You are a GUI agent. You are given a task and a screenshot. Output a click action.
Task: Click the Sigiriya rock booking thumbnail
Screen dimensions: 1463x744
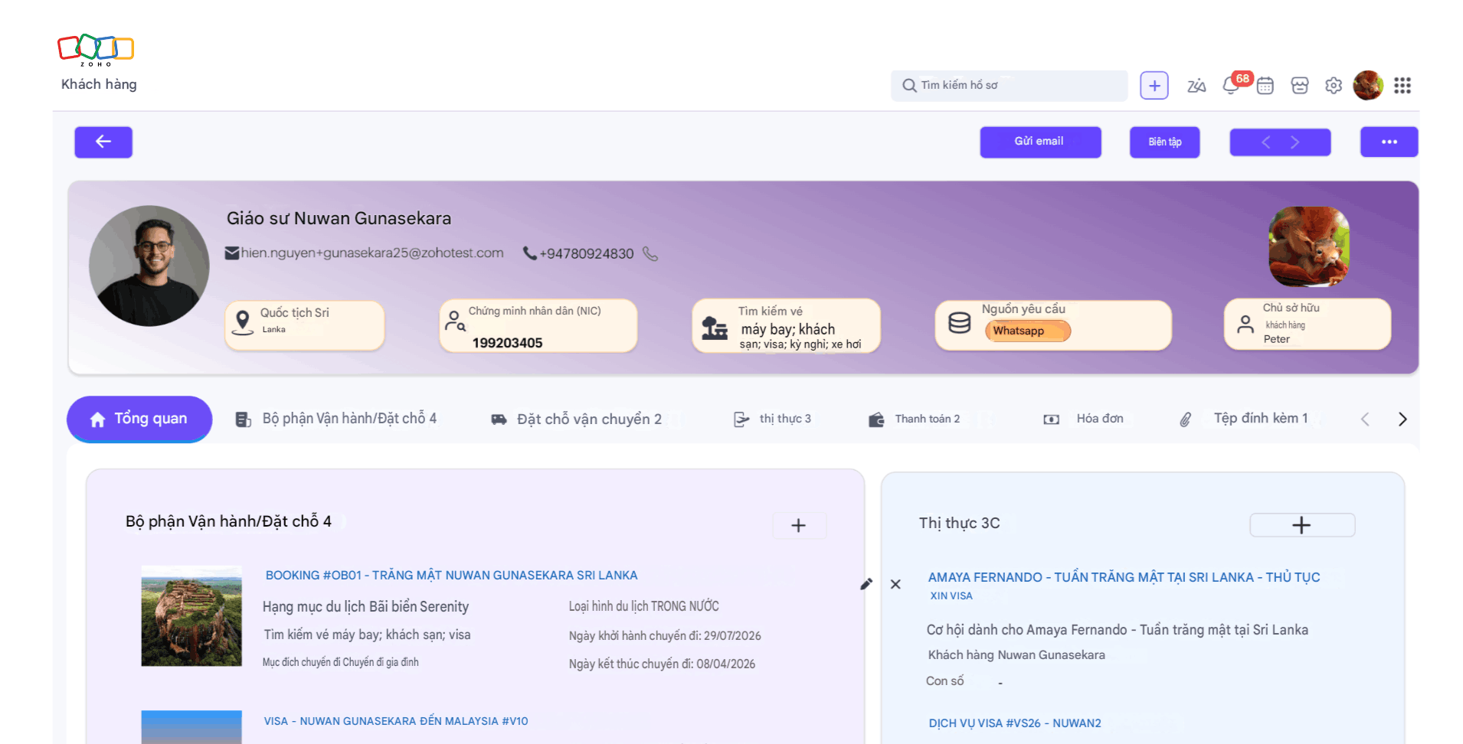(191, 616)
